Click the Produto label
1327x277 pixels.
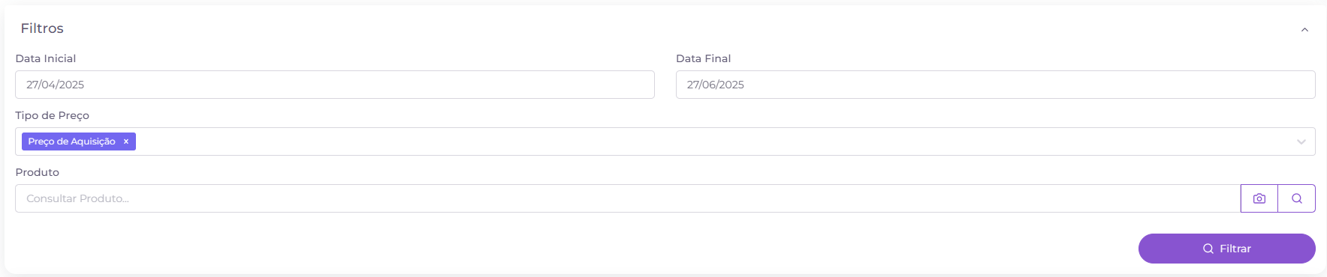(38, 172)
